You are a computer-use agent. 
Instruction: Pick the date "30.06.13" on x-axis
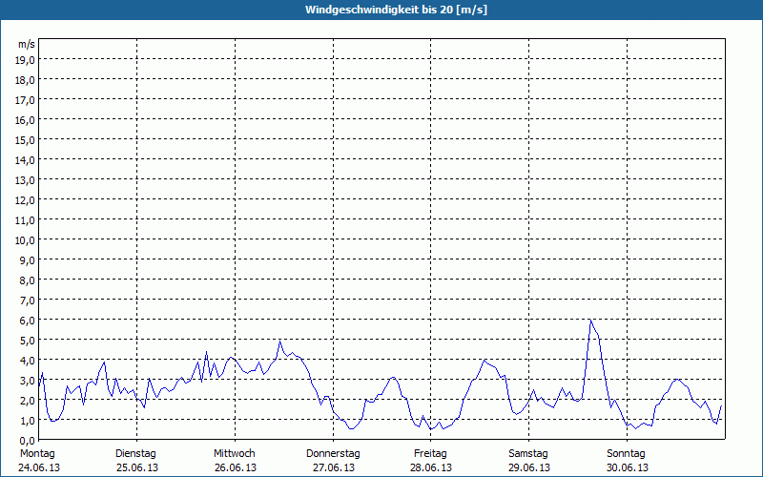point(628,467)
